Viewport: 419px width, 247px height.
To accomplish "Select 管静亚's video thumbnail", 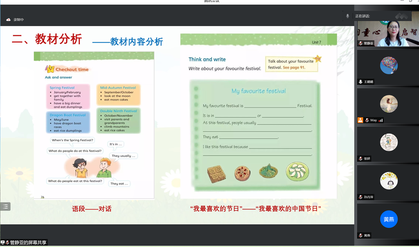I will 388,33.
